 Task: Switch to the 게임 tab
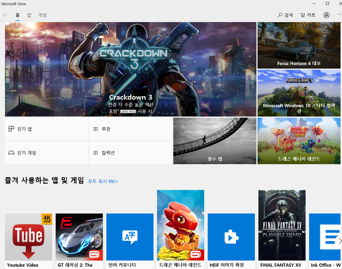coord(42,15)
